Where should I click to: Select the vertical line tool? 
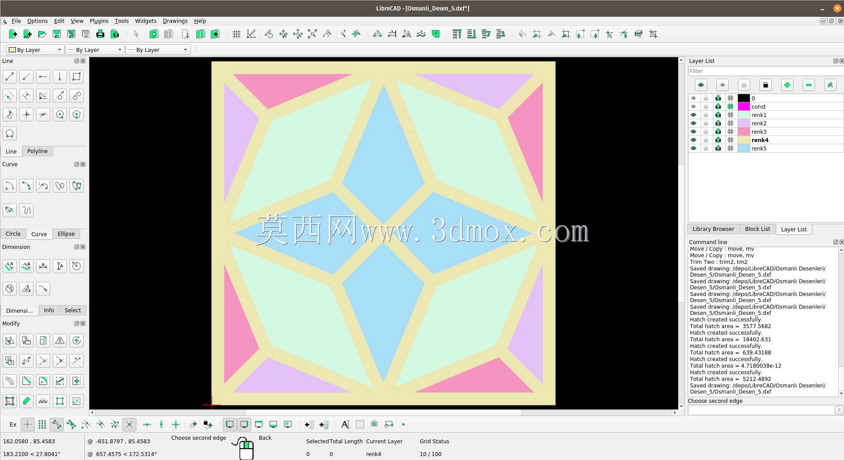click(60, 77)
